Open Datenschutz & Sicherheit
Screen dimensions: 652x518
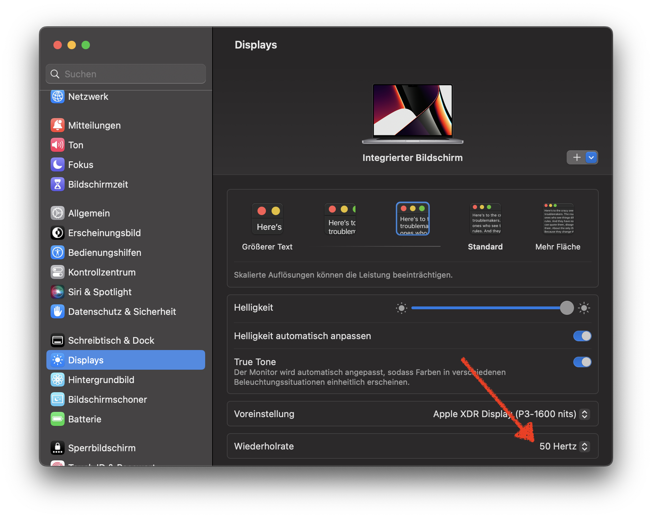126,311
